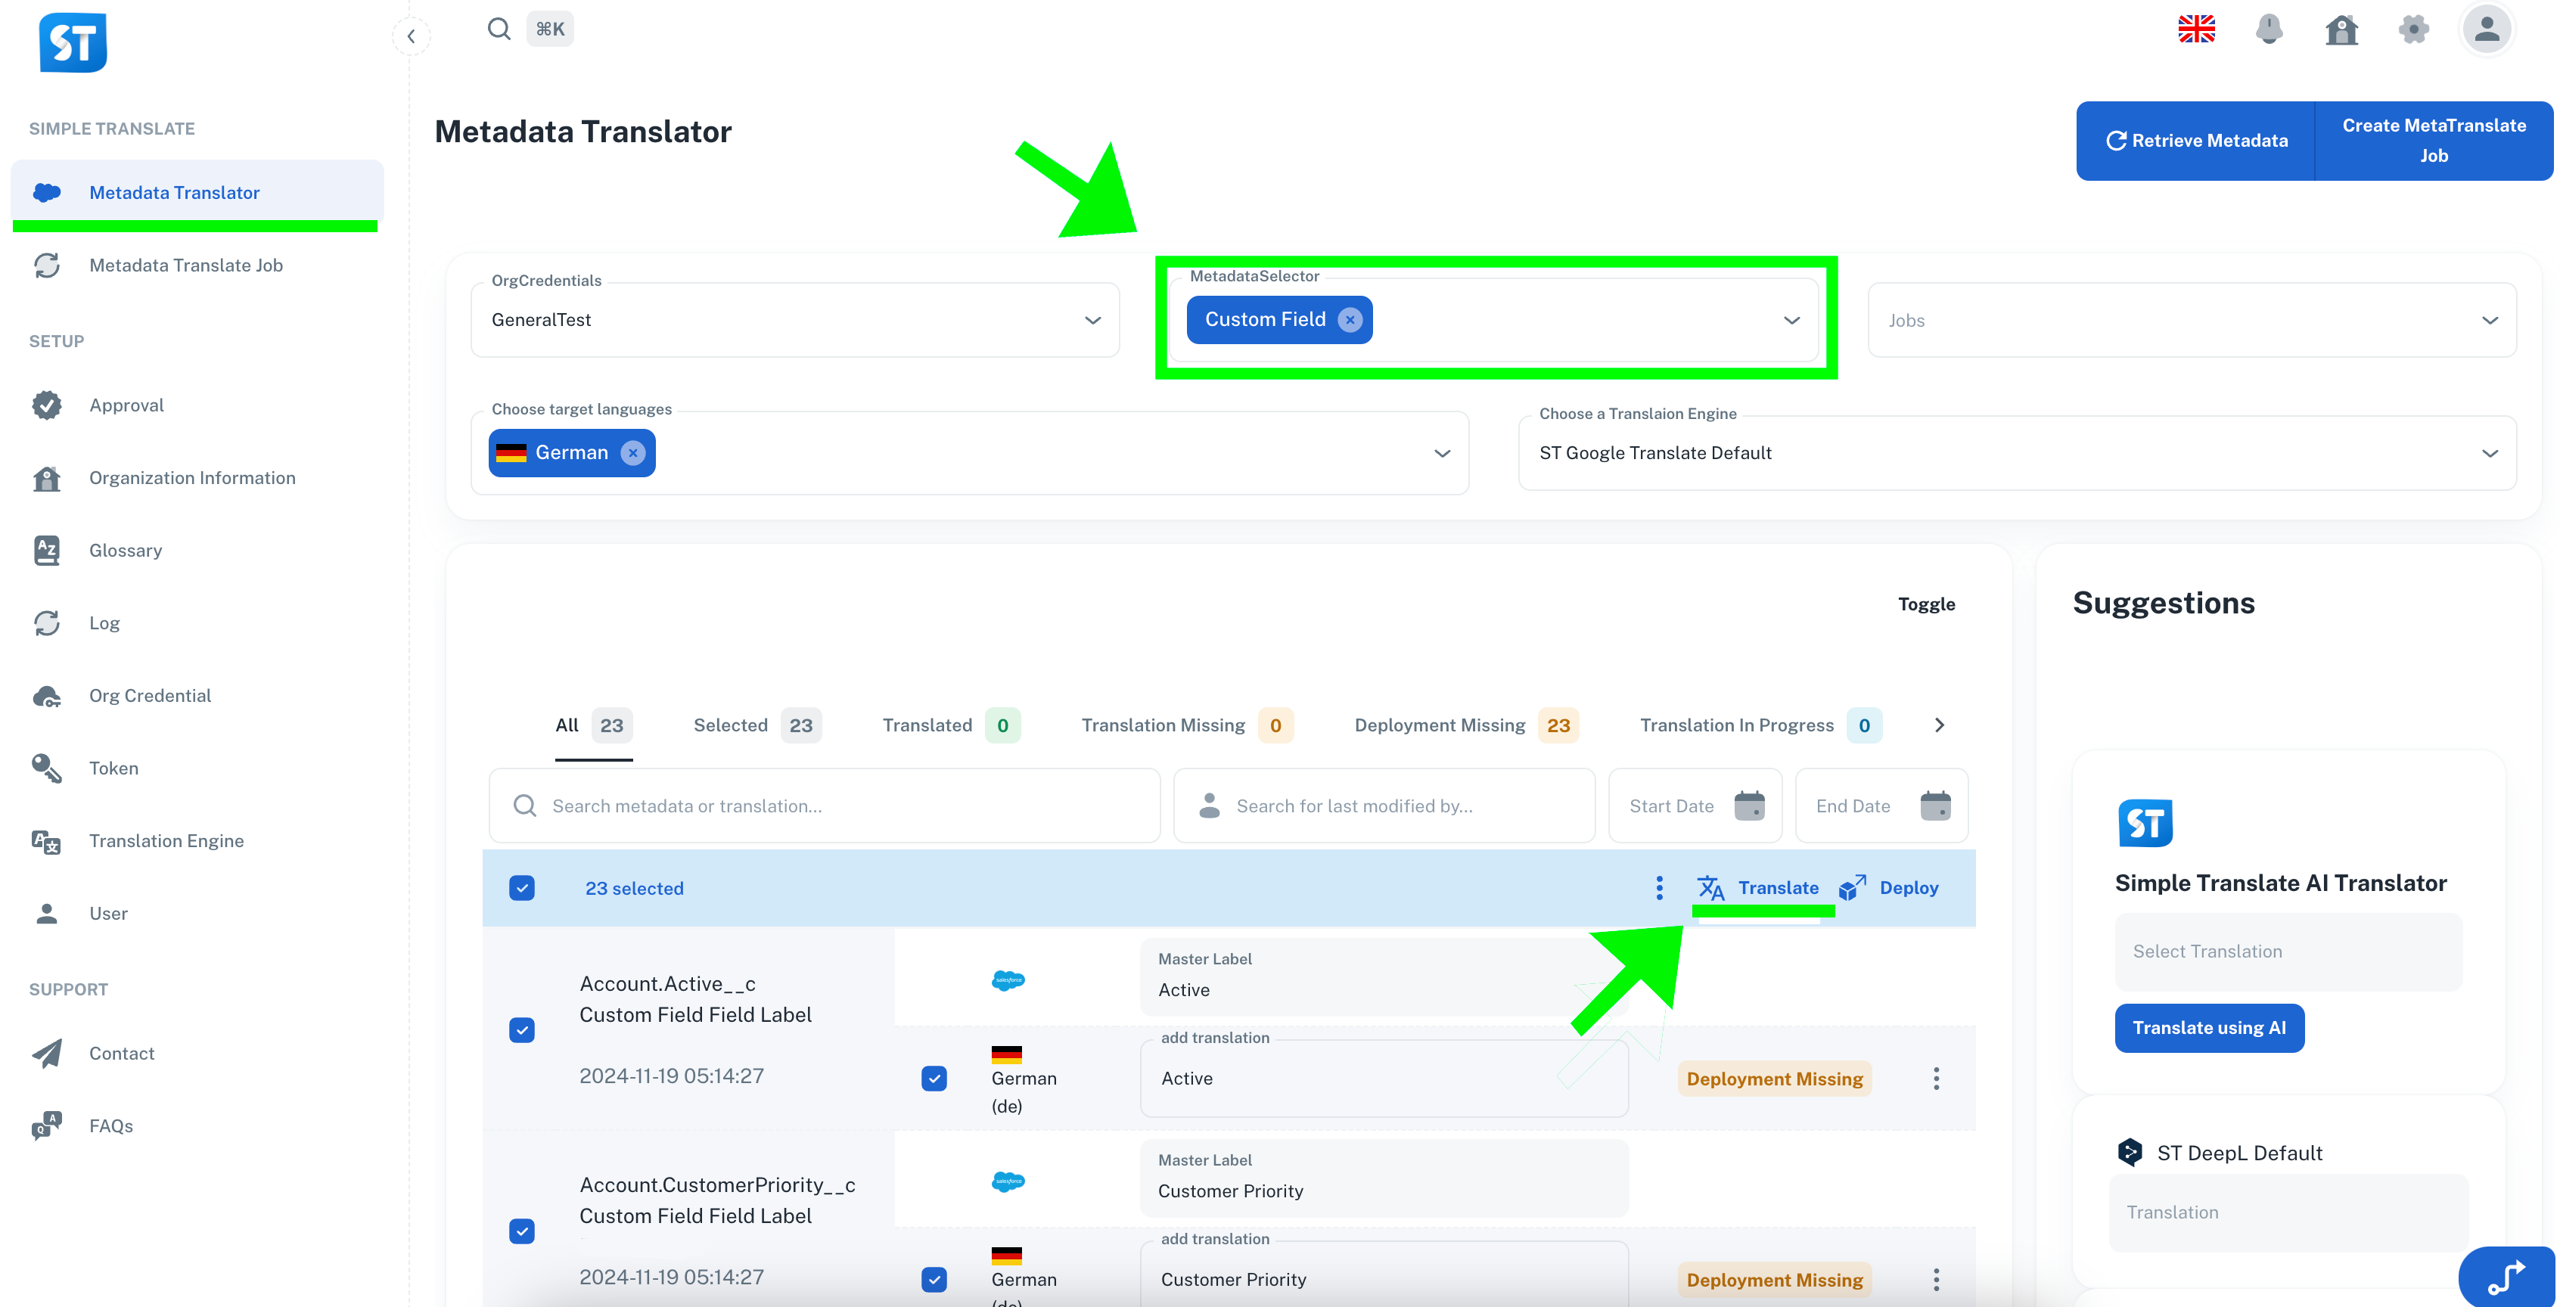The height and width of the screenshot is (1307, 2560).
Task: Uncheck the Account.Active__c row checkbox
Action: click(523, 1029)
